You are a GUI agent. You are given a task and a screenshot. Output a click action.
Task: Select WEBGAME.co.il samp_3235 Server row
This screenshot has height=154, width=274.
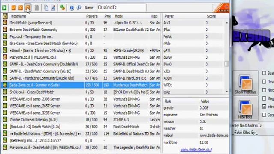(x=81, y=113)
